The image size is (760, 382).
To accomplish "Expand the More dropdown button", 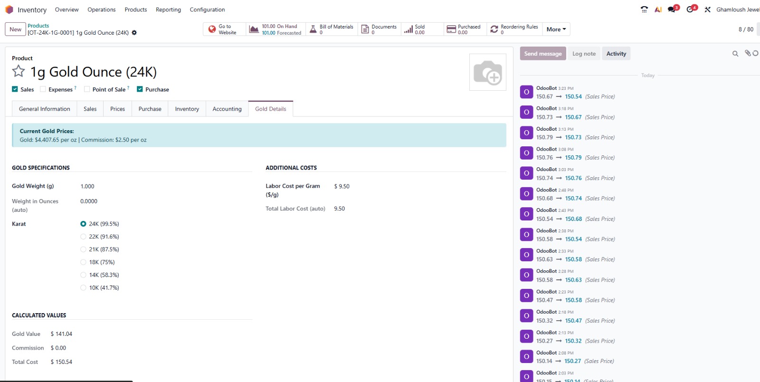I will pos(556,29).
